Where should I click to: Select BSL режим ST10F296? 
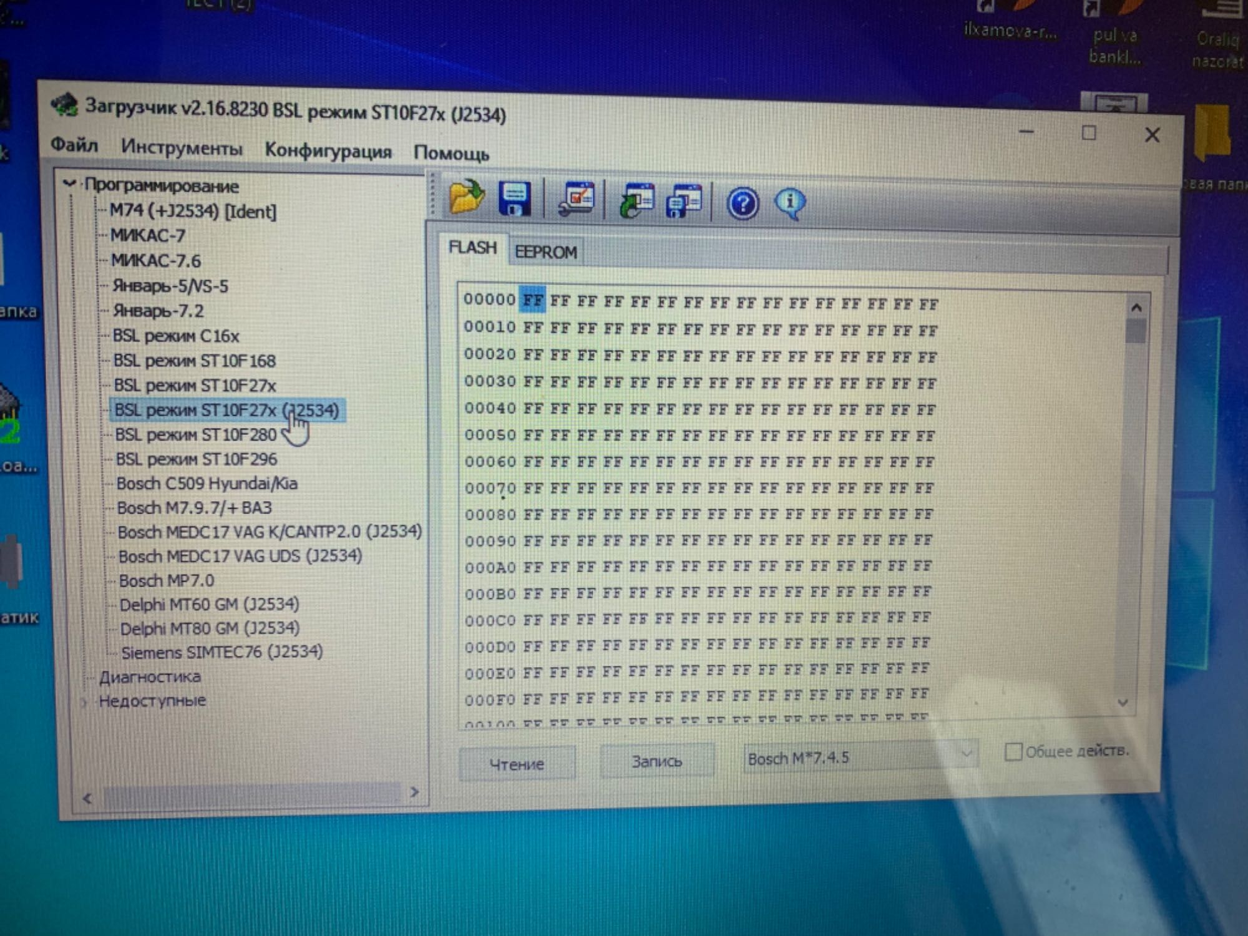coord(197,459)
